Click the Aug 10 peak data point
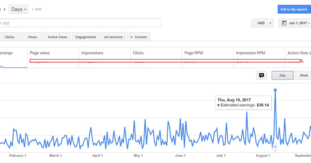Image resolution: width=311 pixels, height=163 pixels. (x=275, y=90)
